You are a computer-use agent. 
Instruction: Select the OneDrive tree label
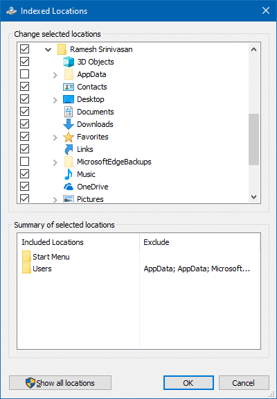pyautogui.click(x=93, y=187)
